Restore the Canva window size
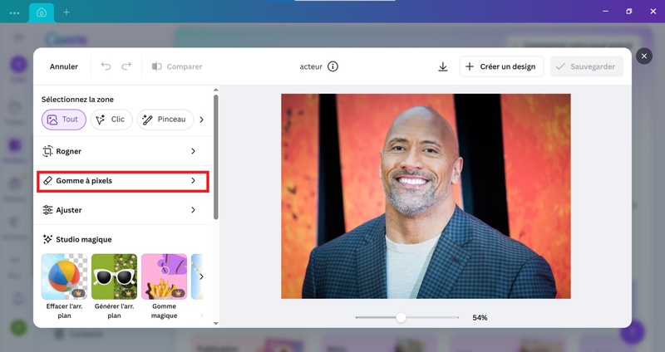This screenshot has height=352, width=665. tap(629, 12)
